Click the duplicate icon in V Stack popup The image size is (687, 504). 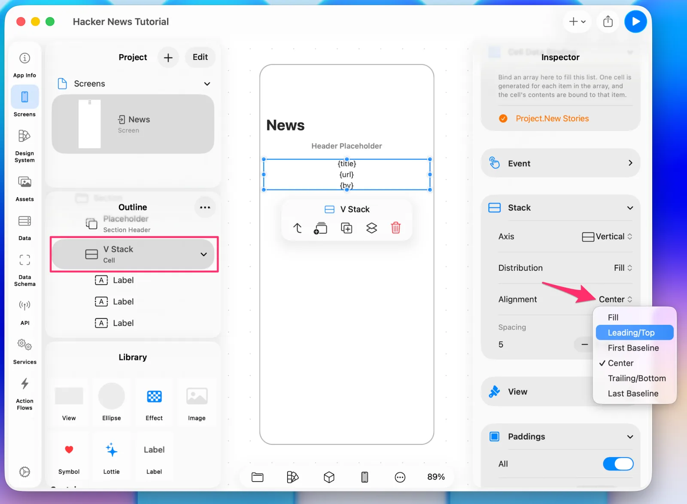[x=347, y=228]
